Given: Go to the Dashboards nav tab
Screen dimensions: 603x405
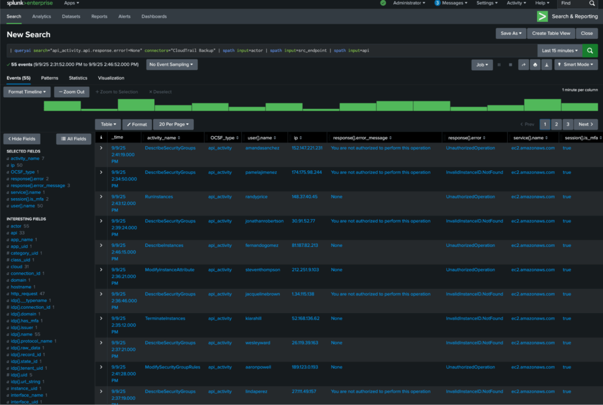Looking at the screenshot, I should 154,17.
